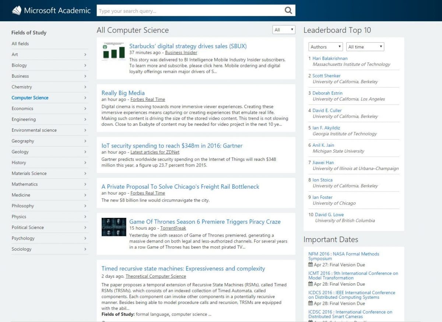Expand the Business field chevron
The image size is (442, 322).
[85, 76]
